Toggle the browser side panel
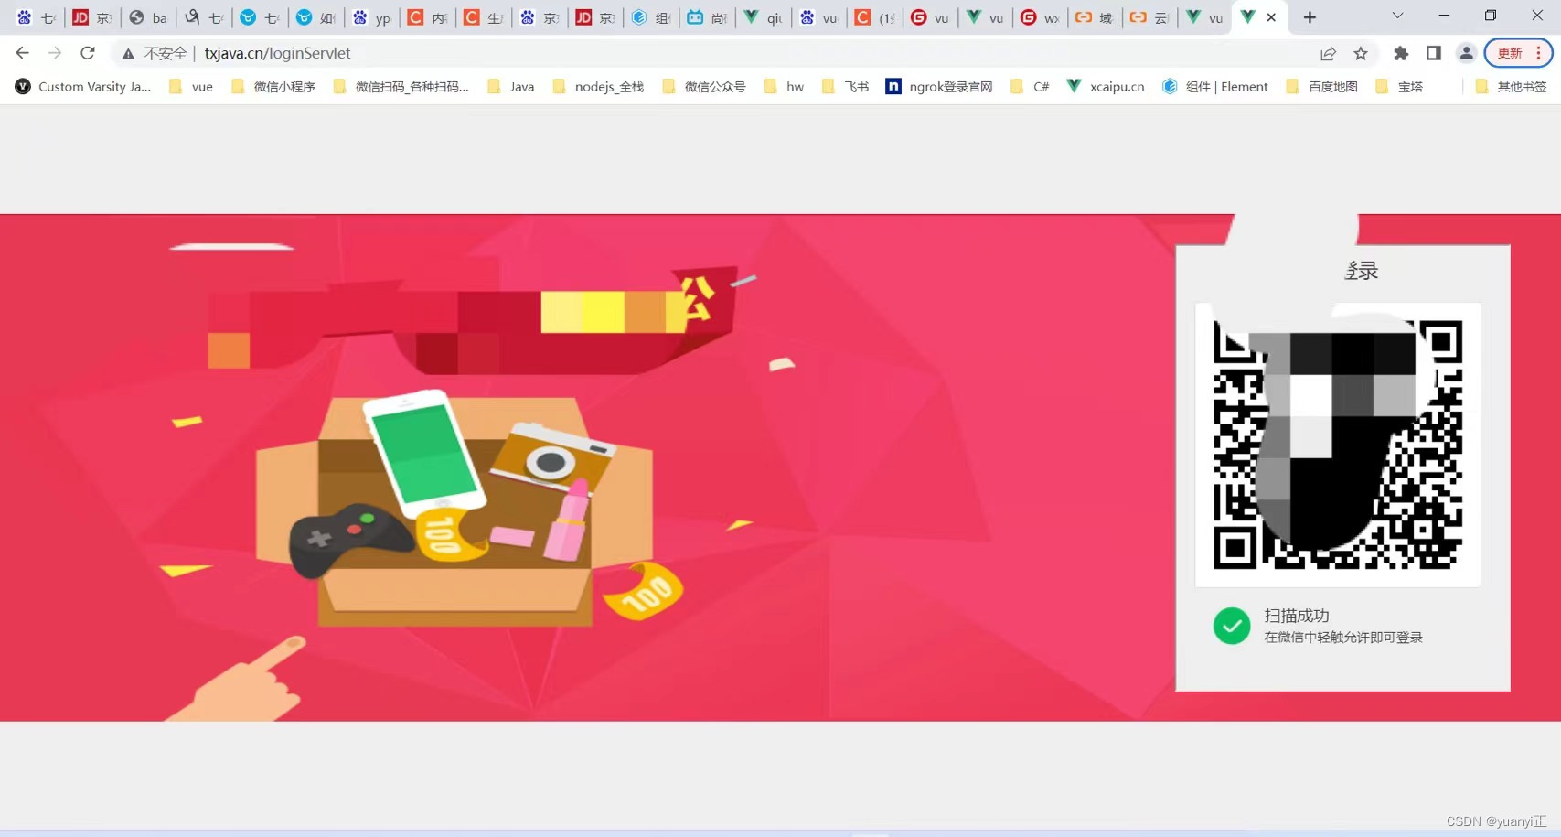Image resolution: width=1561 pixels, height=837 pixels. [x=1434, y=53]
